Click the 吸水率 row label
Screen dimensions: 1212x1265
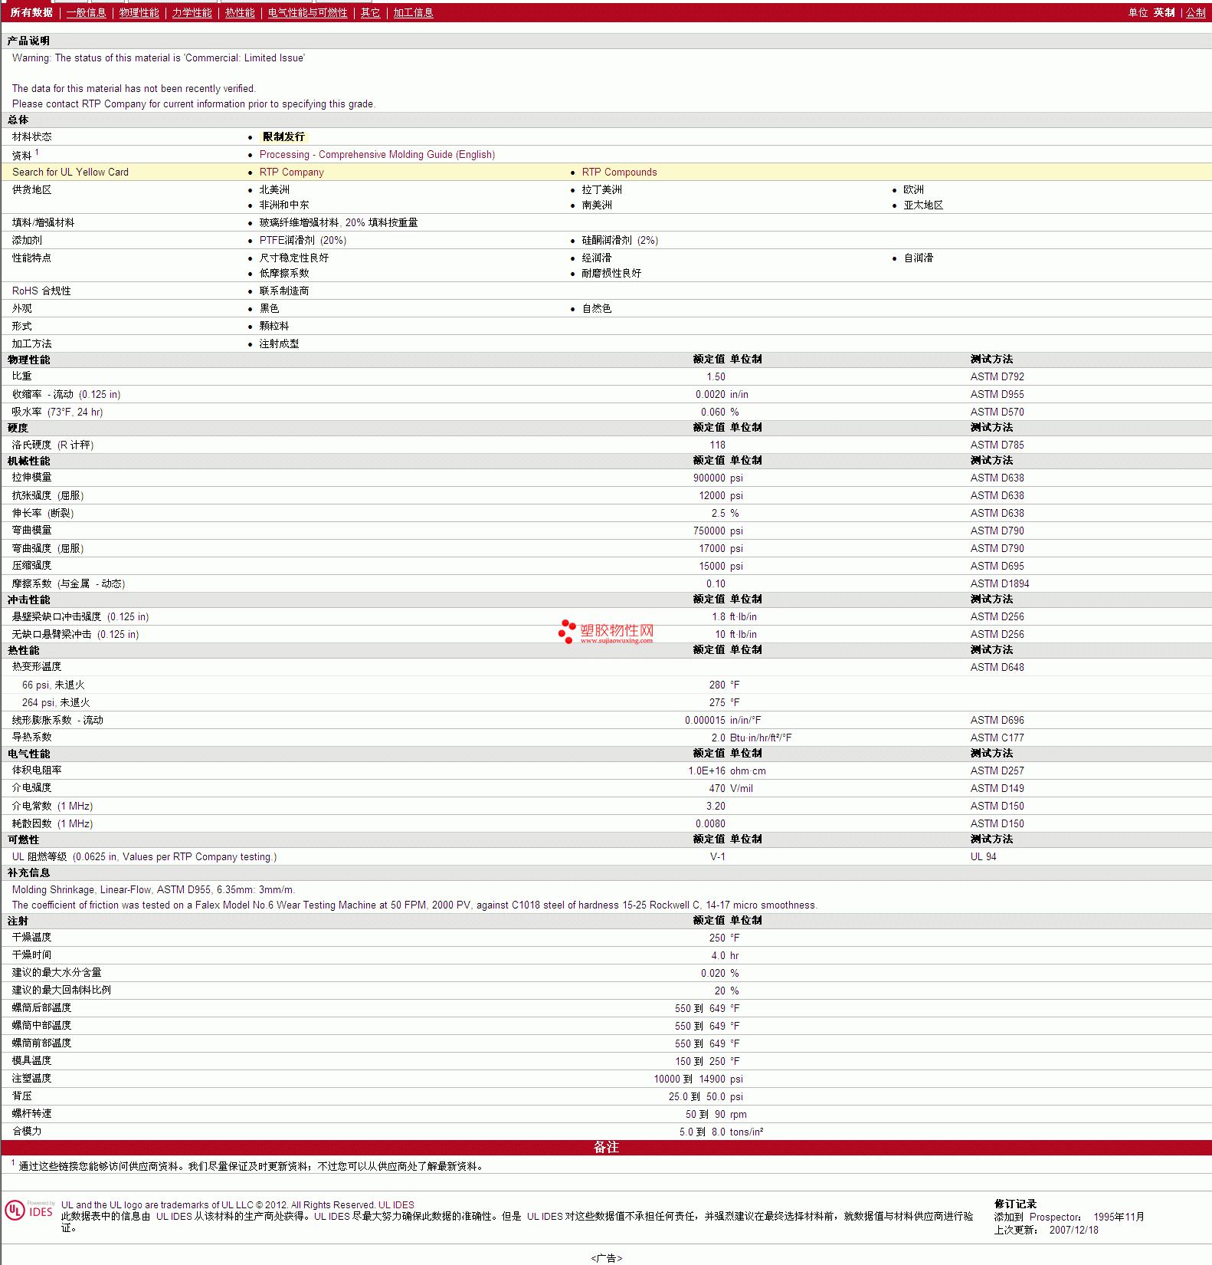tap(57, 412)
